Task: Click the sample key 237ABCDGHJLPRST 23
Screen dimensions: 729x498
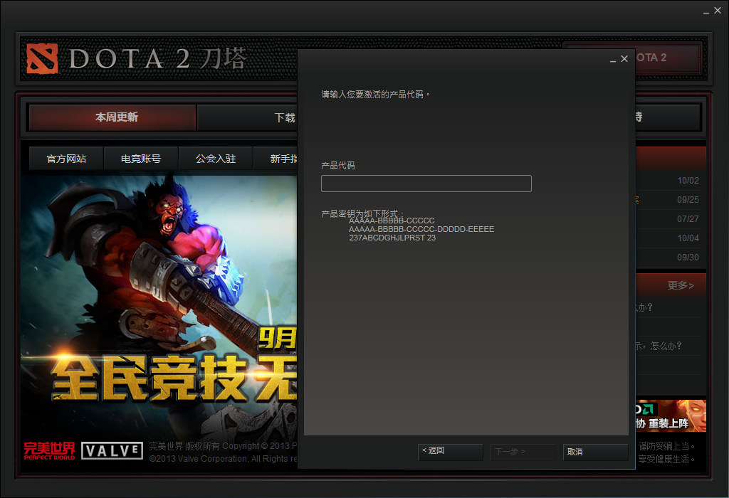Action: point(392,238)
